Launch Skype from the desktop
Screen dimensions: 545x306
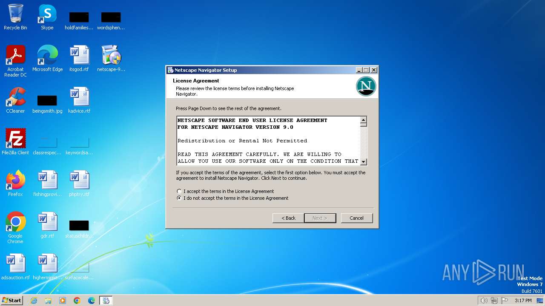pyautogui.click(x=47, y=17)
